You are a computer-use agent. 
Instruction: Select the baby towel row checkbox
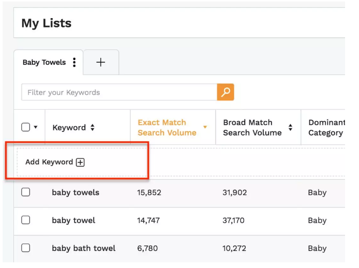[x=25, y=220]
